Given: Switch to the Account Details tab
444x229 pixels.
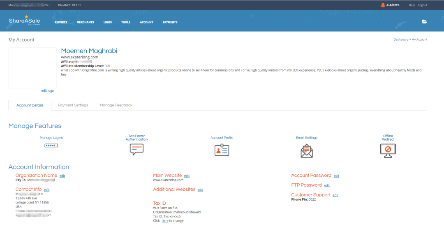Looking at the screenshot, I should click(x=30, y=105).
